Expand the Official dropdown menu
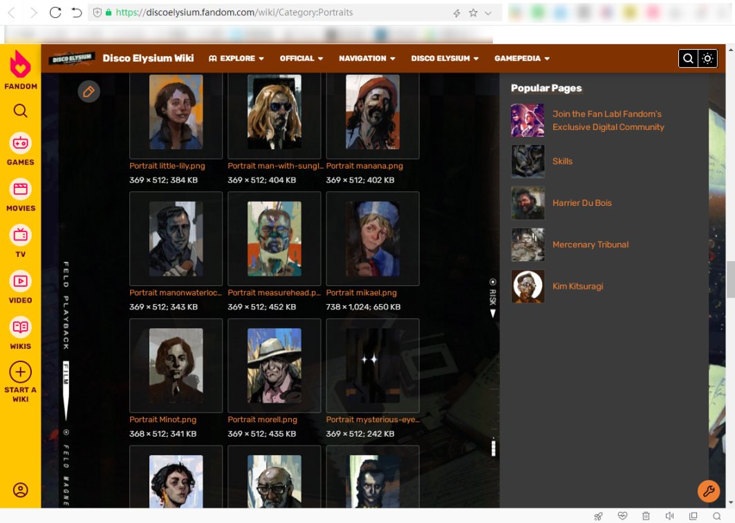 pos(301,59)
